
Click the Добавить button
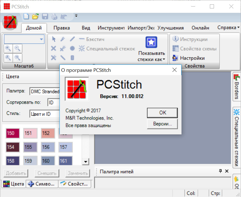point(16,173)
